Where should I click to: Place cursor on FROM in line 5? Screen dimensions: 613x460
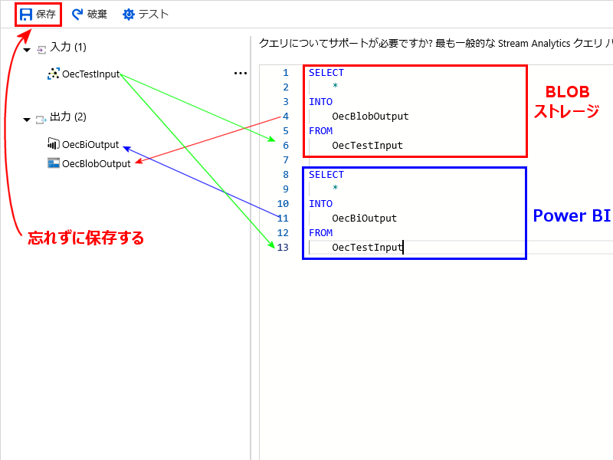coord(320,130)
